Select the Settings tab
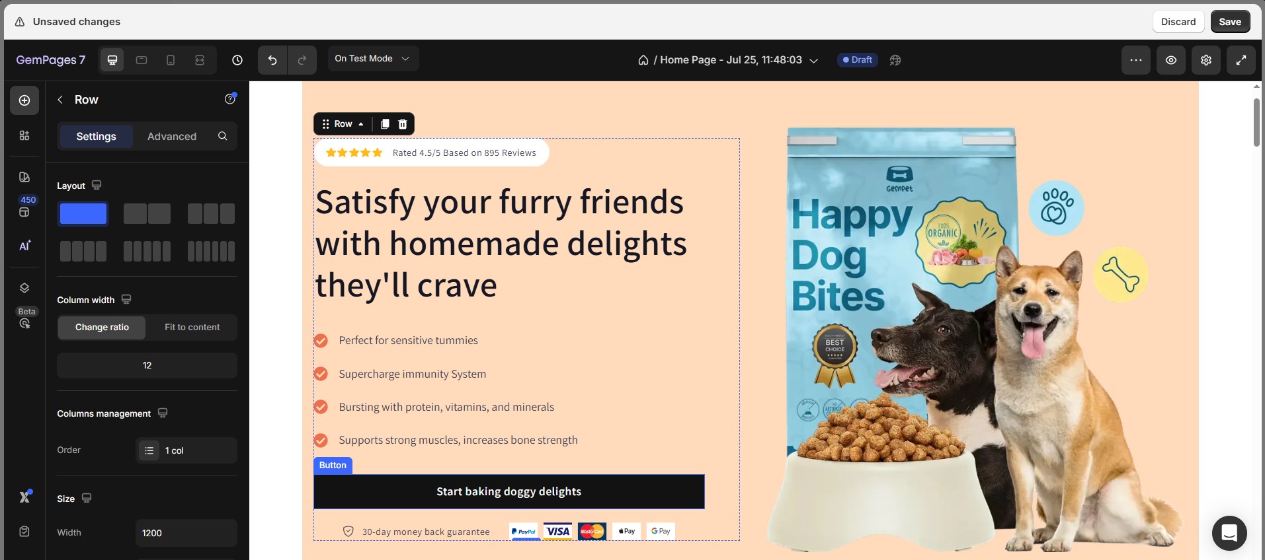This screenshot has height=560, width=1265. (x=96, y=136)
